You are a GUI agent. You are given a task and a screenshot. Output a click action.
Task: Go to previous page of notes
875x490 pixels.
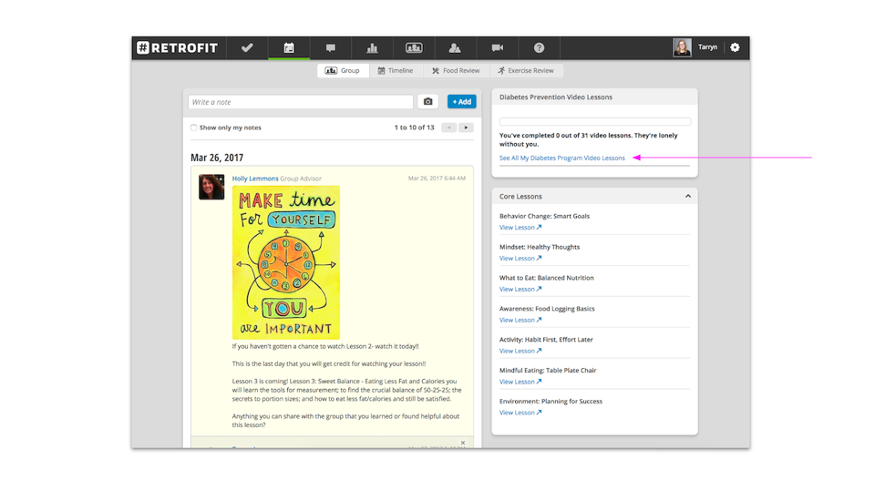[448, 128]
